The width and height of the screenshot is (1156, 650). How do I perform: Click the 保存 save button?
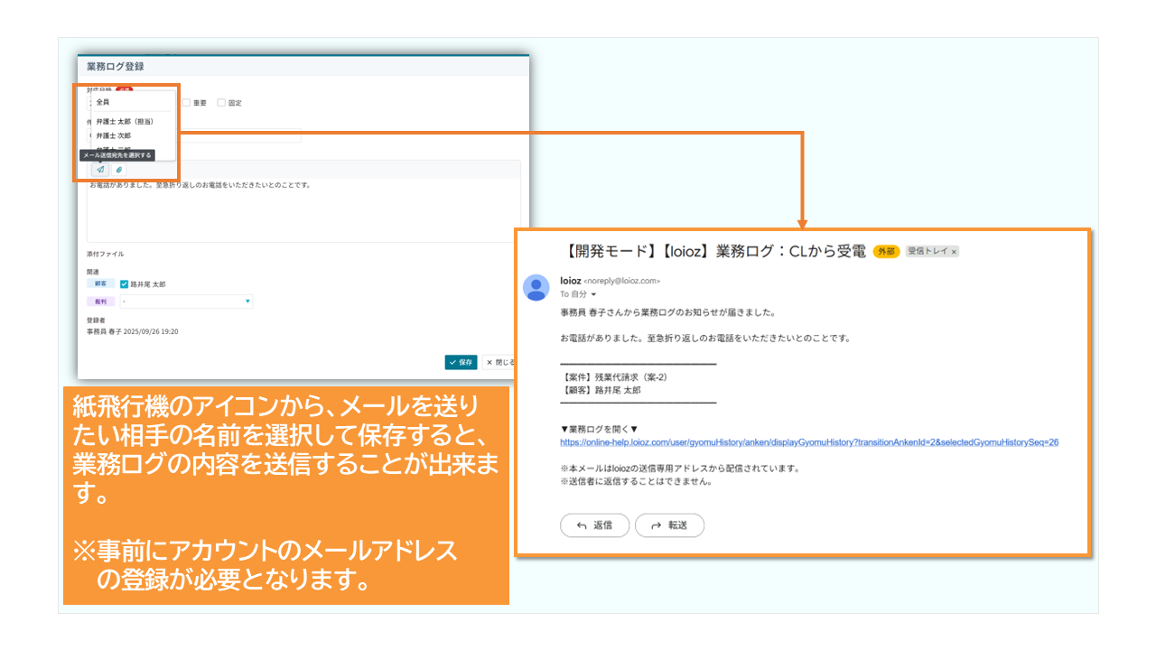coord(461,362)
